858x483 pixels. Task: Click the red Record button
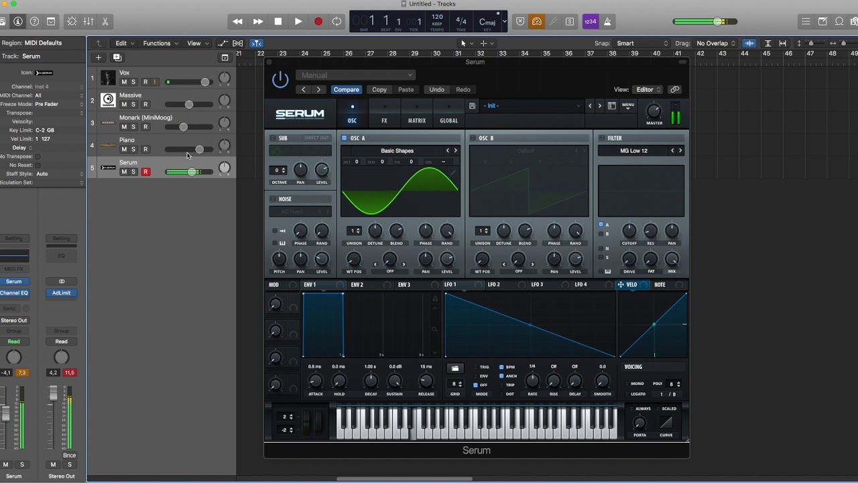point(318,21)
